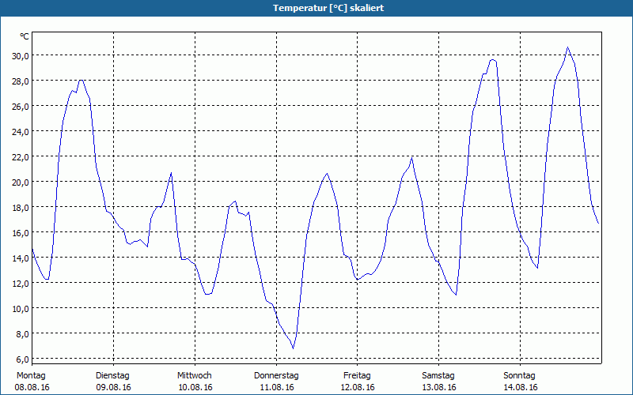Select the Mittwoch day label
Image resolution: width=633 pixels, height=395 pixels.
195,376
